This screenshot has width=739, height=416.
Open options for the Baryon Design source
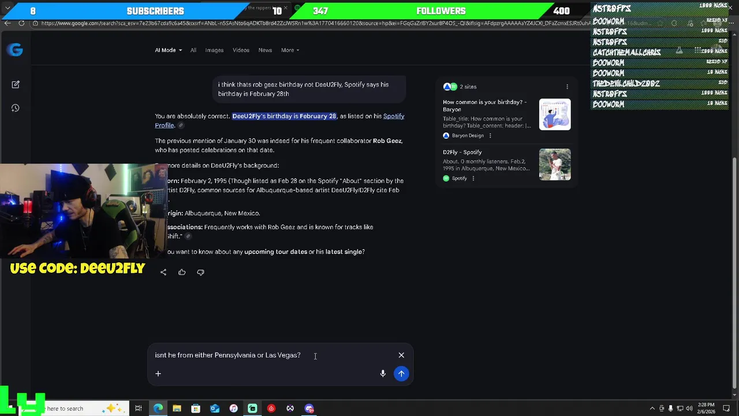pyautogui.click(x=490, y=136)
